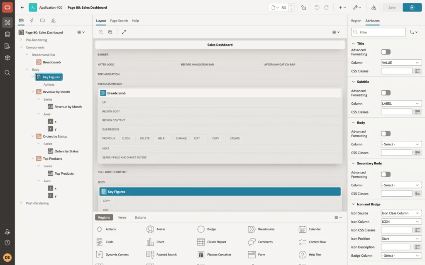Run the page with play button

(x=412, y=7)
